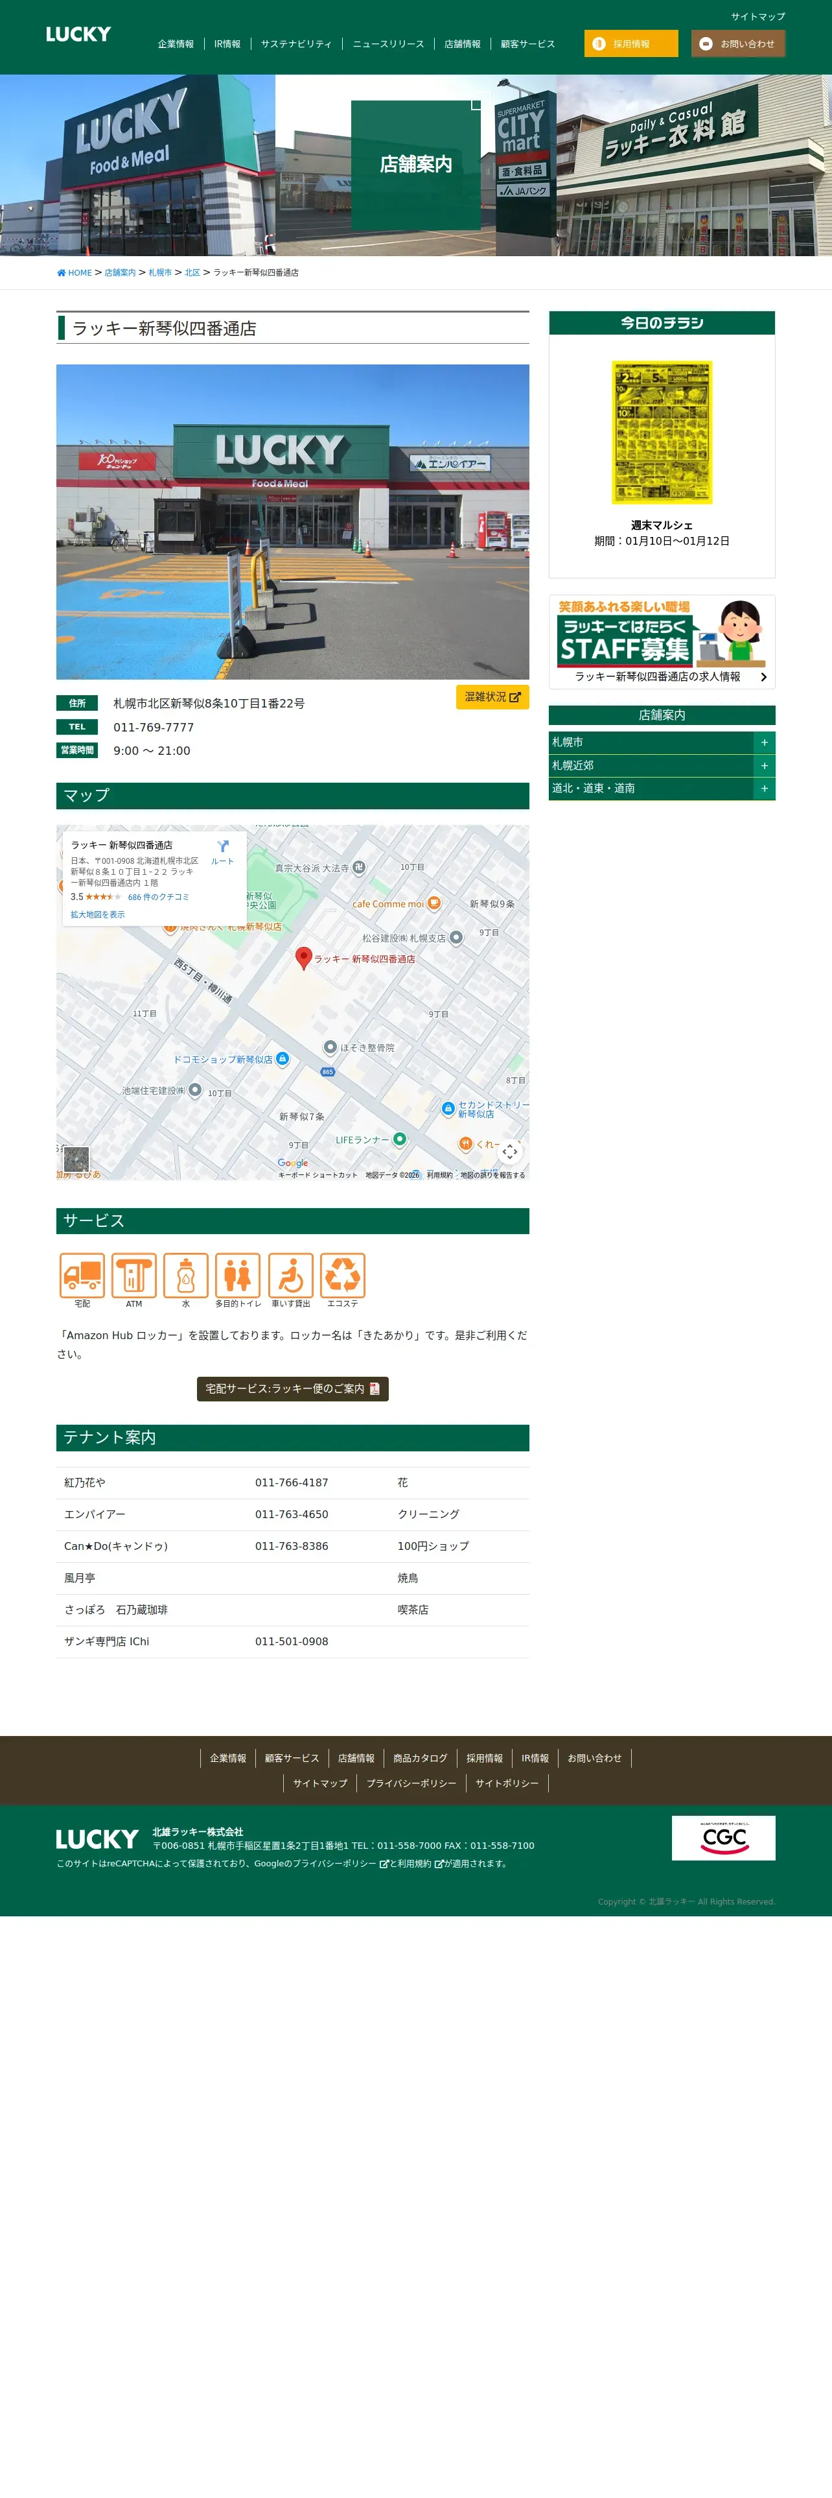Open キーボード ショートカット on map
This screenshot has height=2498, width=832.
(318, 1174)
